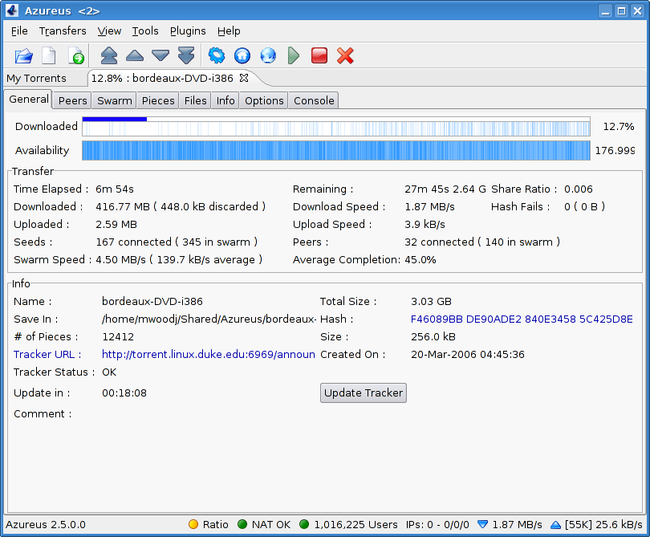Click the single up arrow toolbar icon
Viewport: 650px width, 537px height.
(135, 55)
